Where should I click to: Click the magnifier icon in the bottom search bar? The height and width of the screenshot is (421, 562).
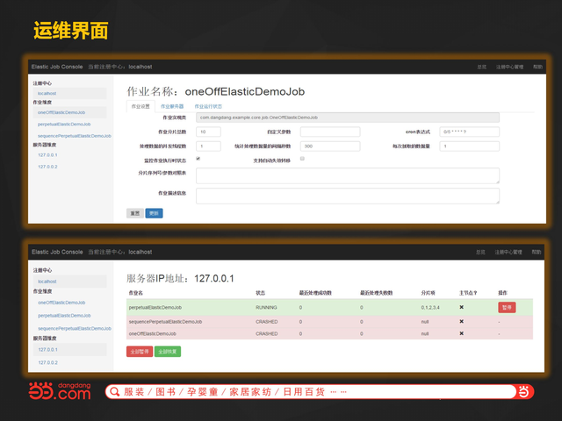pos(114,392)
